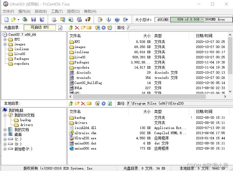Click the Save floppy-disk icon in toolbar

(34, 20)
